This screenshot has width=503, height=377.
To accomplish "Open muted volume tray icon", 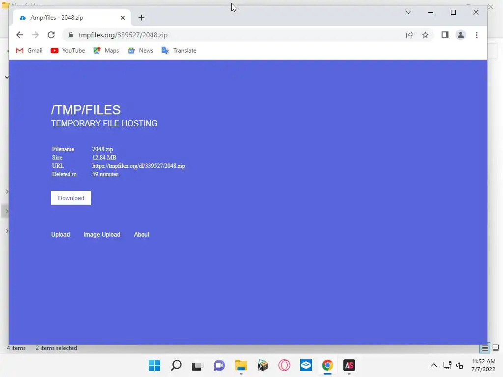I will (x=460, y=365).
